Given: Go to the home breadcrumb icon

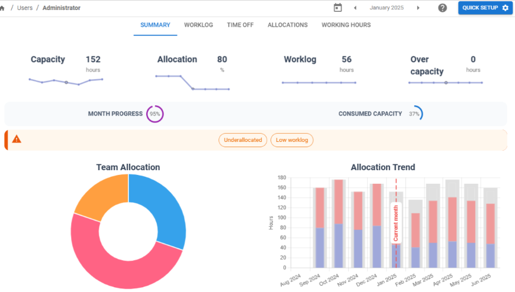Looking at the screenshot, I should [x=2, y=8].
